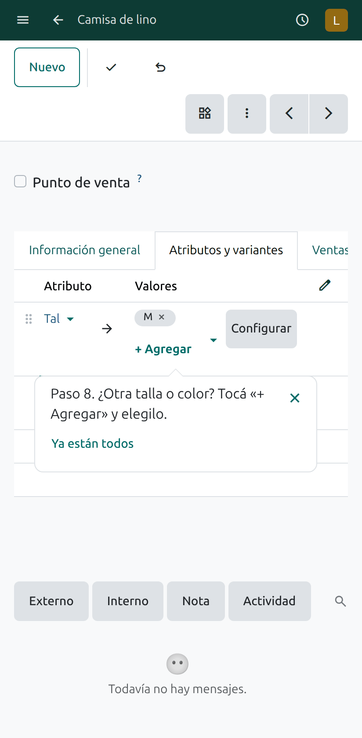Open the user avatar L menu
Viewport: 362px width, 738px height.
click(x=337, y=20)
